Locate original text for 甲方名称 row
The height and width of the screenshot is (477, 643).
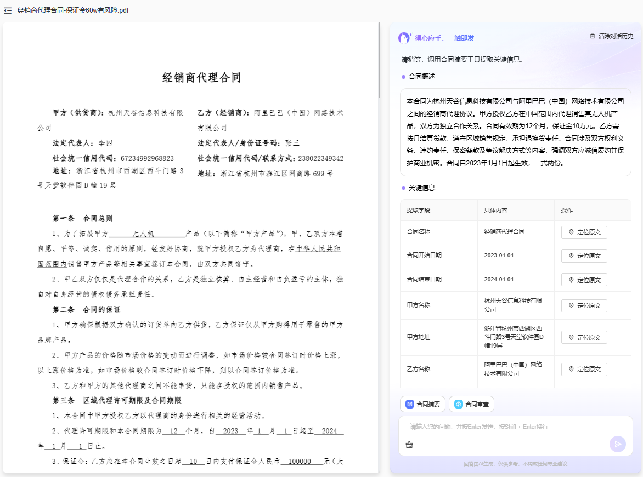click(584, 306)
